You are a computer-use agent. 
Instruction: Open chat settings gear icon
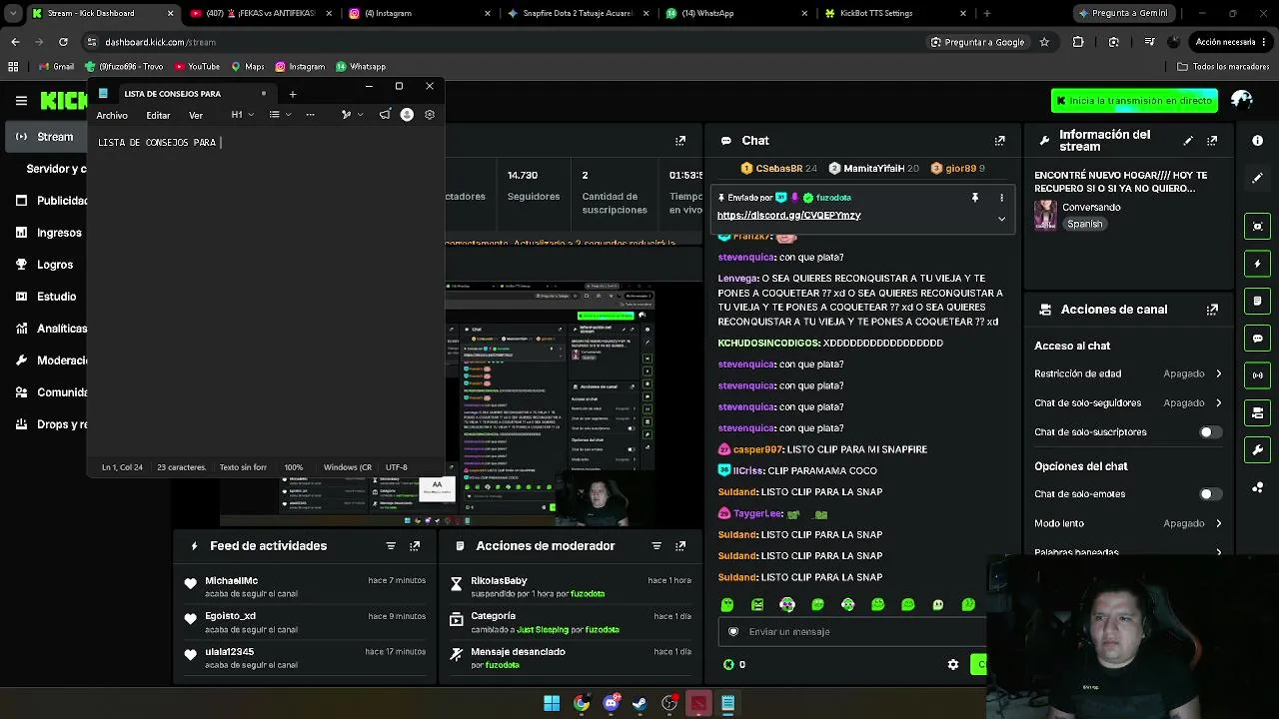click(x=953, y=664)
